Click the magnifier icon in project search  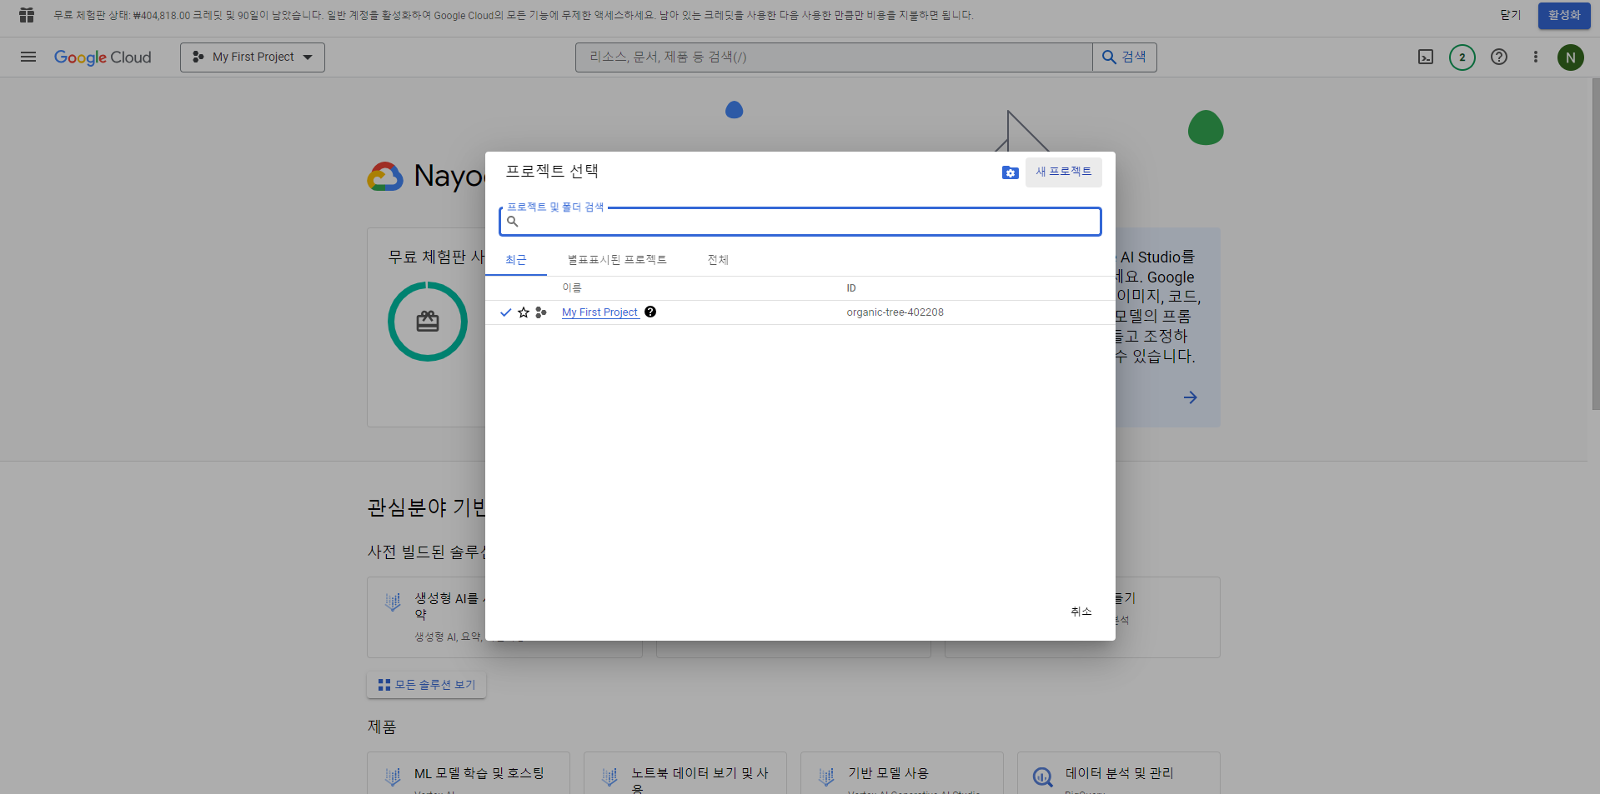[513, 222]
